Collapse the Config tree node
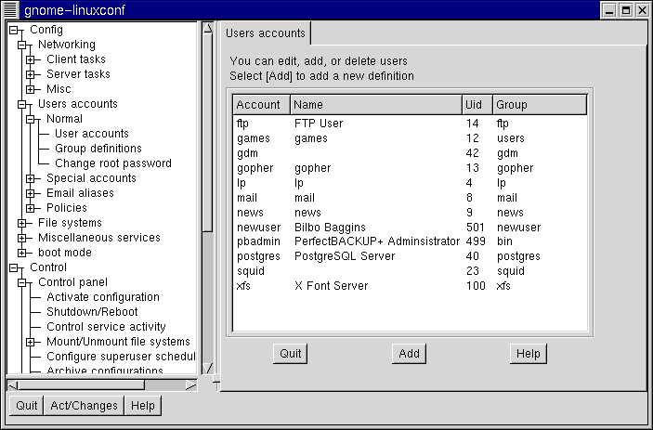 point(13,30)
